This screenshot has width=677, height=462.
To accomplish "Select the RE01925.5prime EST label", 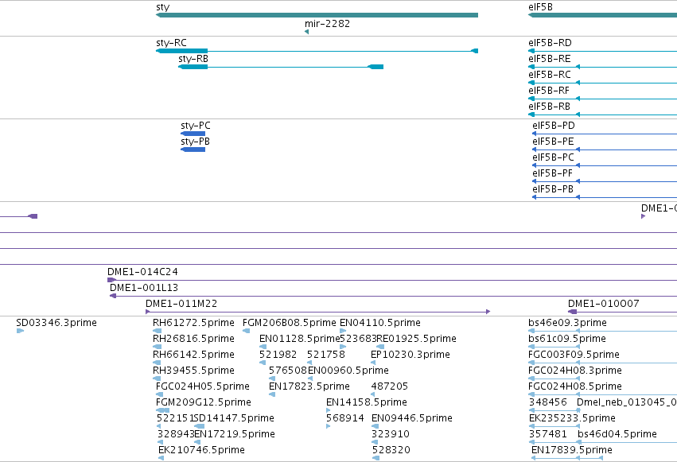I will pos(416,339).
